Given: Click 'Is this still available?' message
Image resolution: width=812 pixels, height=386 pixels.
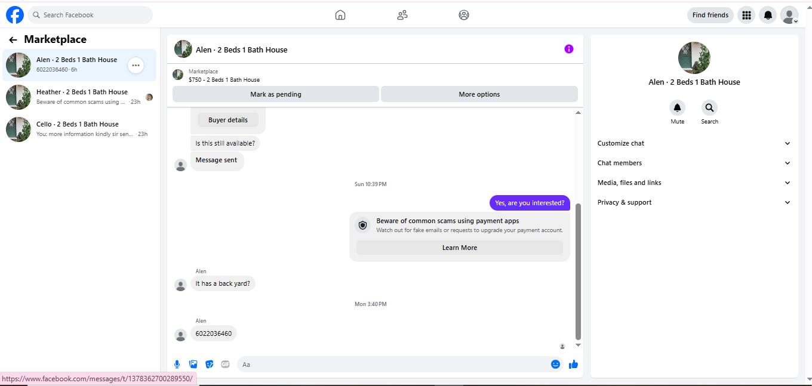Looking at the screenshot, I should pos(225,143).
